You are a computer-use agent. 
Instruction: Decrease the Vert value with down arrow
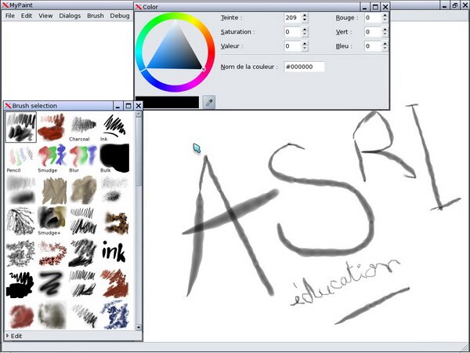385,35
